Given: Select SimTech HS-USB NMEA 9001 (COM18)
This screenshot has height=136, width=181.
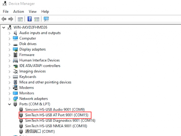Looking at the screenshot, I should [56, 126].
